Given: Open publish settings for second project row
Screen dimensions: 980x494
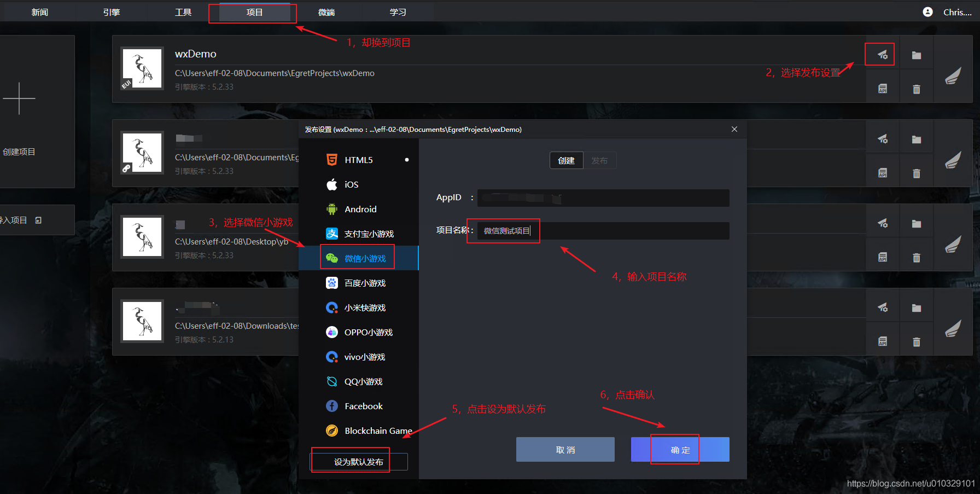Looking at the screenshot, I should click(x=883, y=139).
